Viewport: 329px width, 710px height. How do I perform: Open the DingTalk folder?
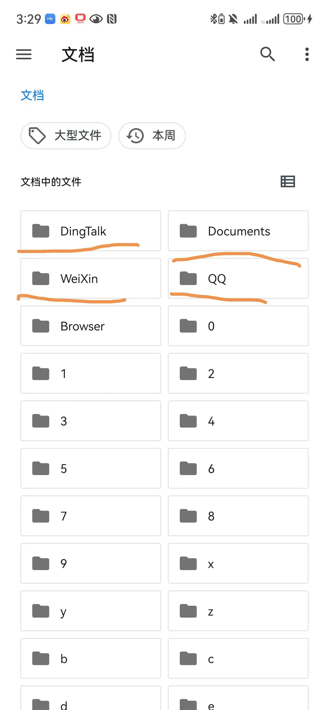[x=90, y=231]
